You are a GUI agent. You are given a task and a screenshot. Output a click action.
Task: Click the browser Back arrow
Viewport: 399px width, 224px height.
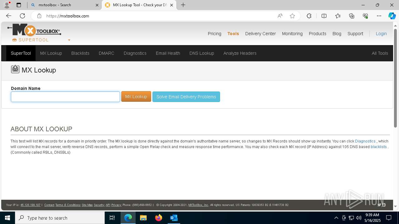[x=9, y=16]
